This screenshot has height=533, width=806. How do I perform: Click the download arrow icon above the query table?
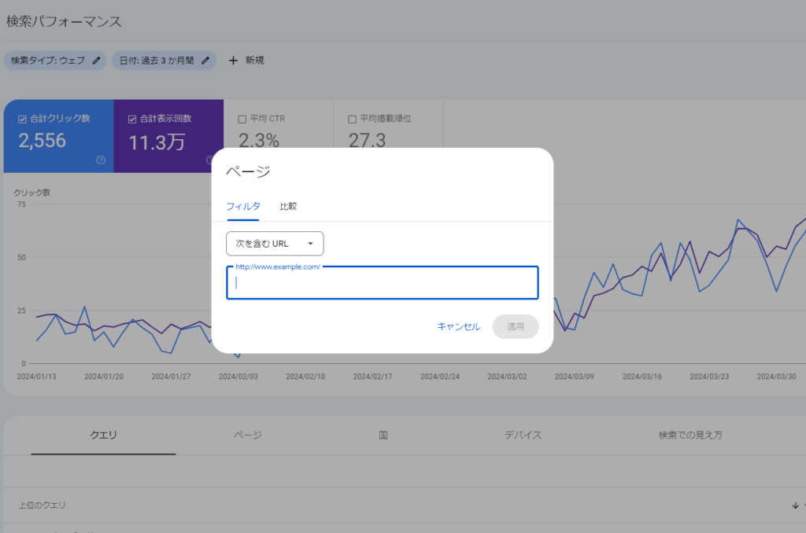click(794, 505)
